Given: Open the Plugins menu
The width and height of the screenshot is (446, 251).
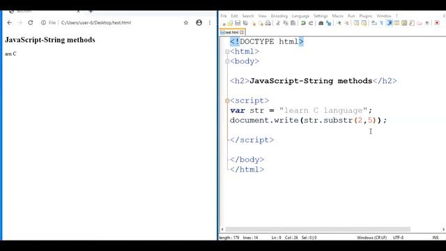Looking at the screenshot, I should [x=366, y=16].
